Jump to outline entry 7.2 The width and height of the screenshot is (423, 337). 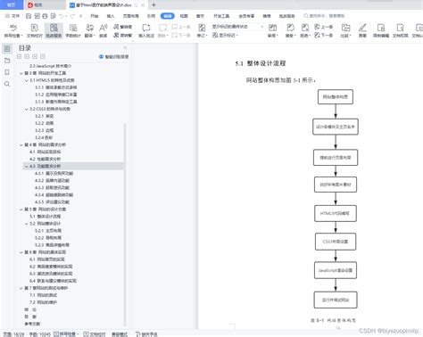[43, 302]
